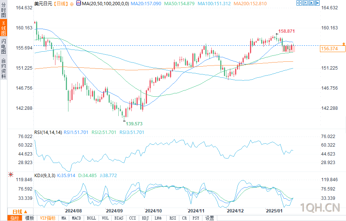Image resolution: width=346 pixels, height=221 pixels.
Task: Click the 2024/09 date axis label
Action: pos(114,211)
